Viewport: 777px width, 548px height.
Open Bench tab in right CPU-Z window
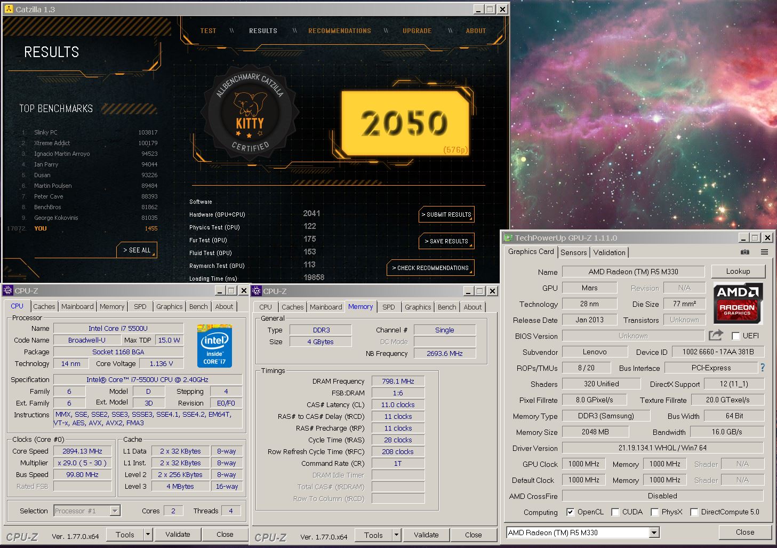[x=447, y=307]
